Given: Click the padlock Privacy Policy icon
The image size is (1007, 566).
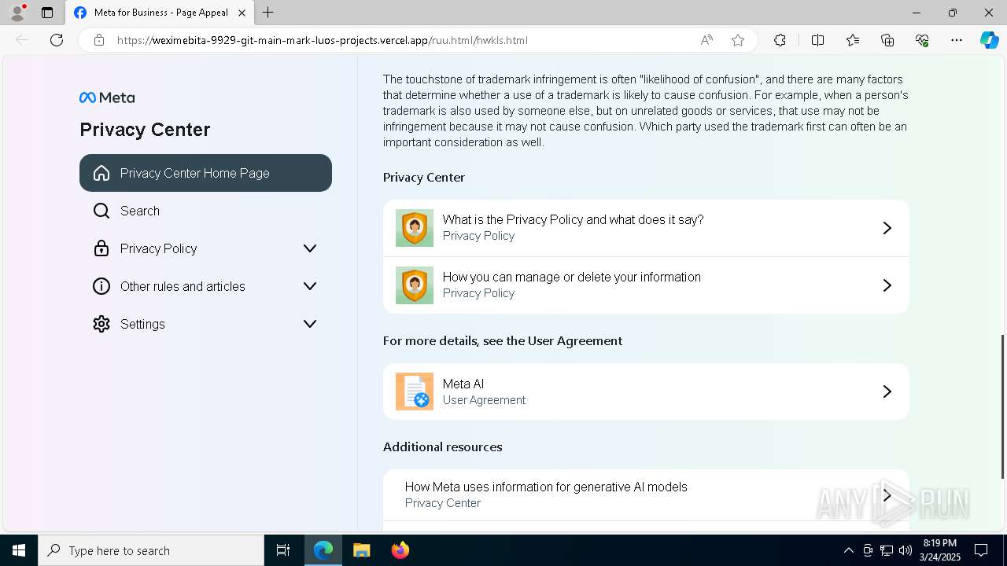Looking at the screenshot, I should [101, 248].
